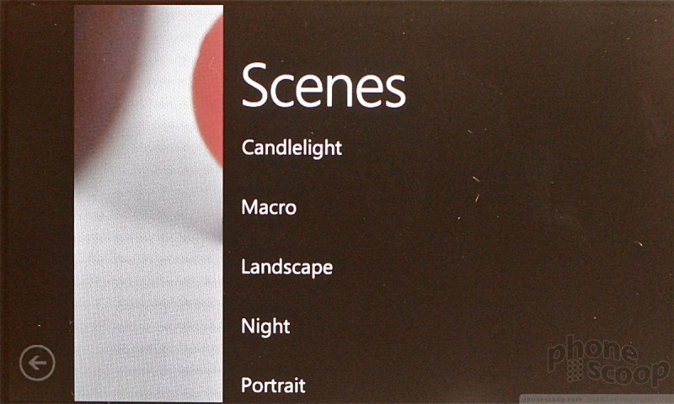Go back using the left arrow
Image resolution: width=674 pixels, height=404 pixels.
pos(37,363)
